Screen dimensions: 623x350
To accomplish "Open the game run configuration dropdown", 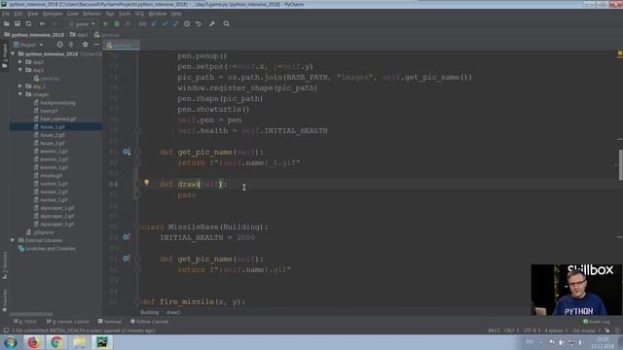I will 82,23.
